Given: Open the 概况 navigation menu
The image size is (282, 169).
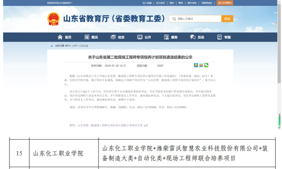Looking at the screenshot, I should (91, 37).
